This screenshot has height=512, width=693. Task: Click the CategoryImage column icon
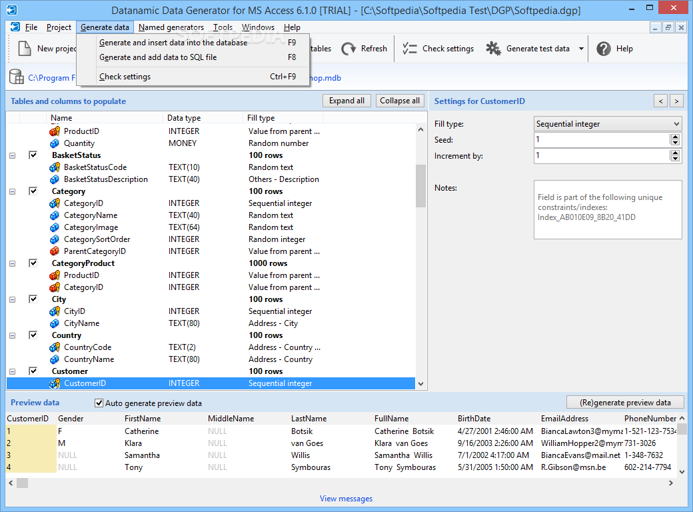55,227
